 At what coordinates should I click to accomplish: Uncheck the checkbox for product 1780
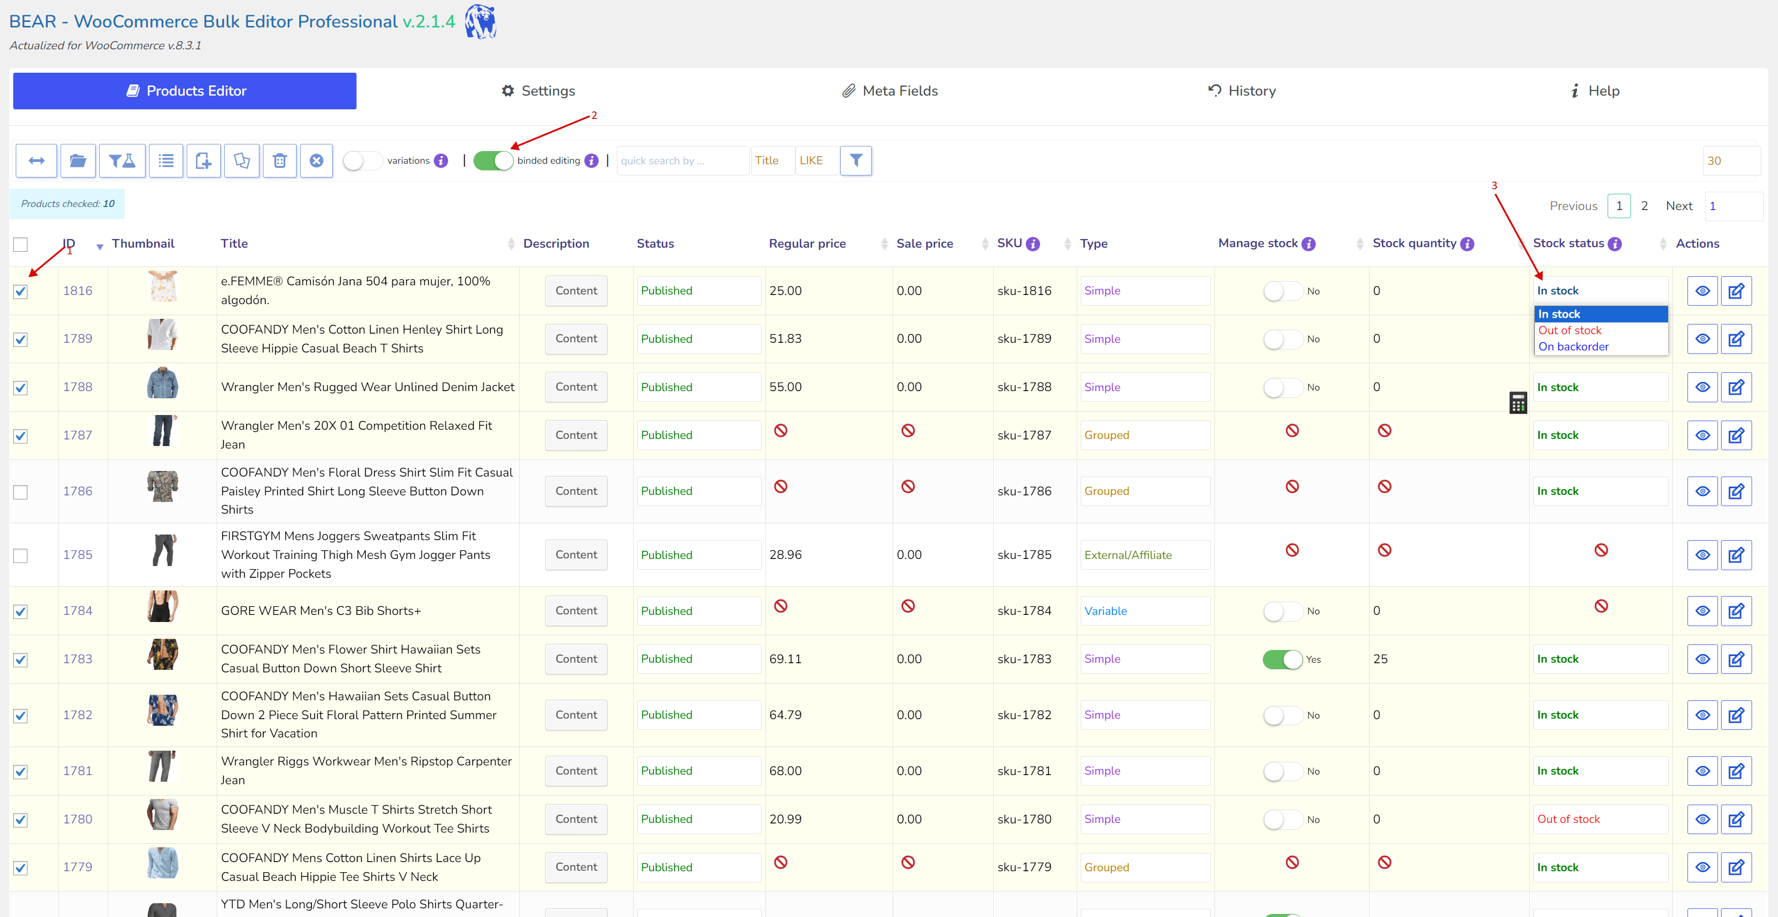click(x=21, y=820)
